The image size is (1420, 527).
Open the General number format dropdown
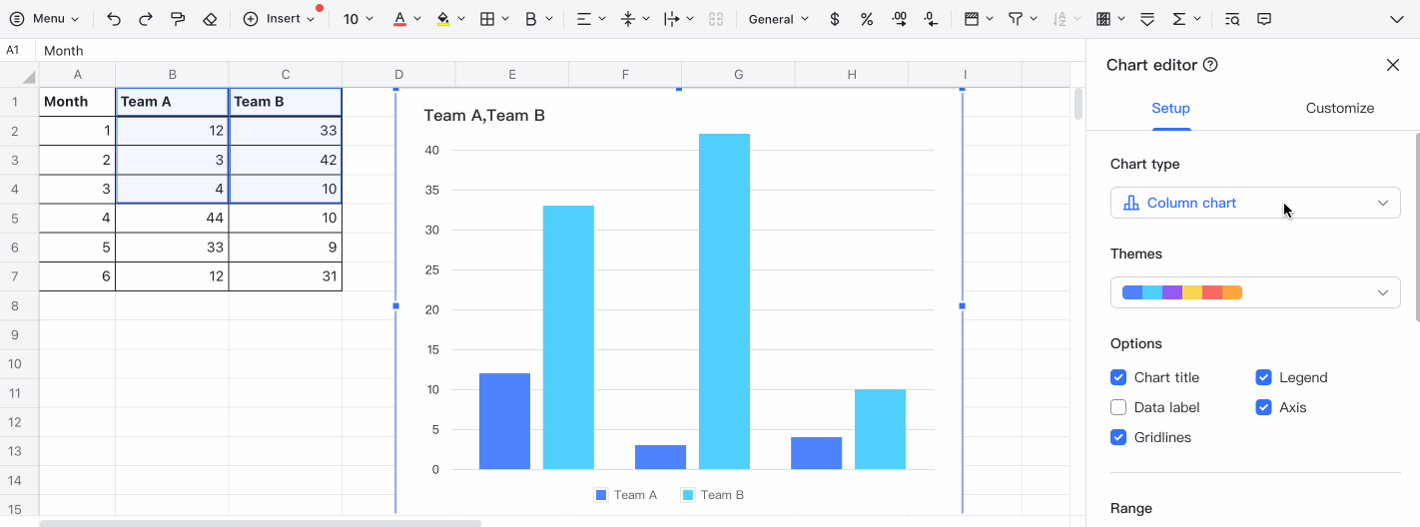point(778,19)
